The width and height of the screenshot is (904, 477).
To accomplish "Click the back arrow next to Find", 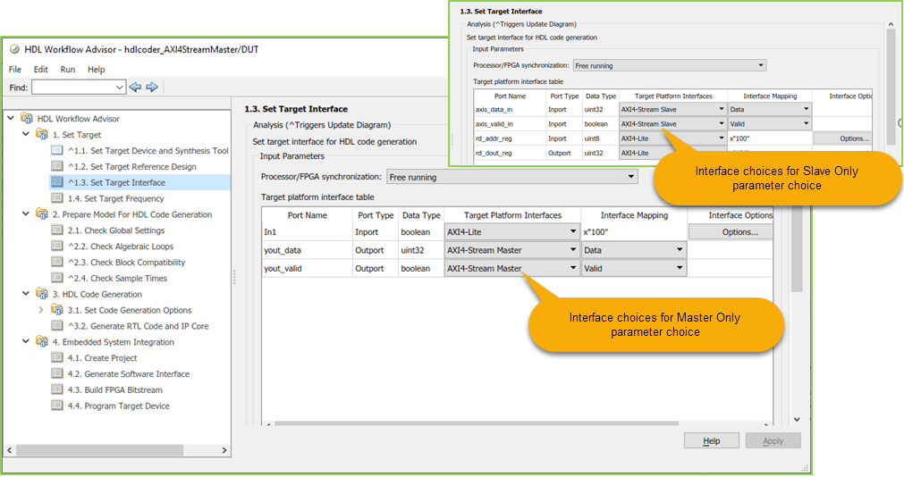I will pos(136,87).
